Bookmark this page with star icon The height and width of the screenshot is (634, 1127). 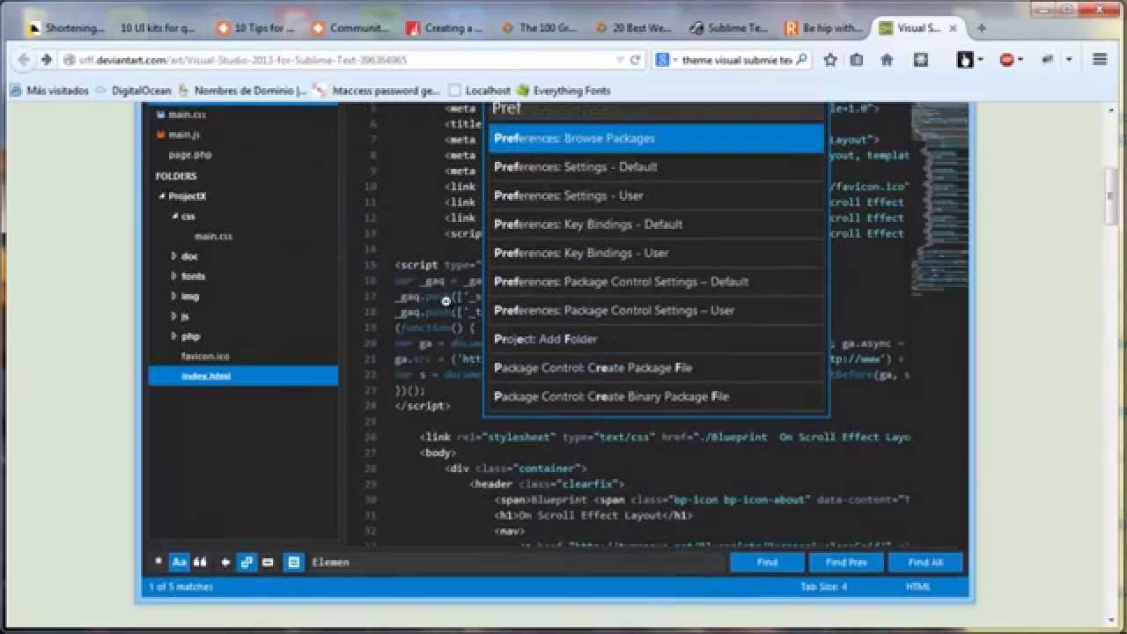coord(830,60)
